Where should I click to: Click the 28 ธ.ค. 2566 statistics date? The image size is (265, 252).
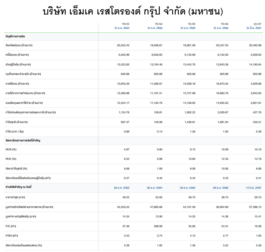220,188
